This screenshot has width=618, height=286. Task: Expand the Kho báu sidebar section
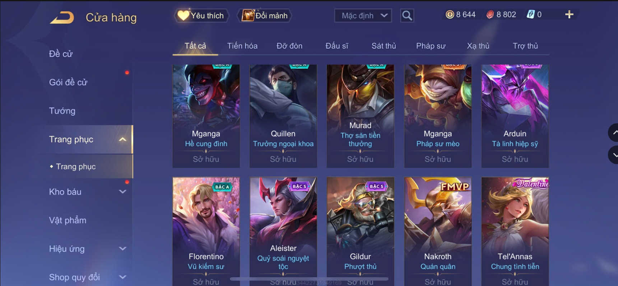pyautogui.click(x=122, y=192)
